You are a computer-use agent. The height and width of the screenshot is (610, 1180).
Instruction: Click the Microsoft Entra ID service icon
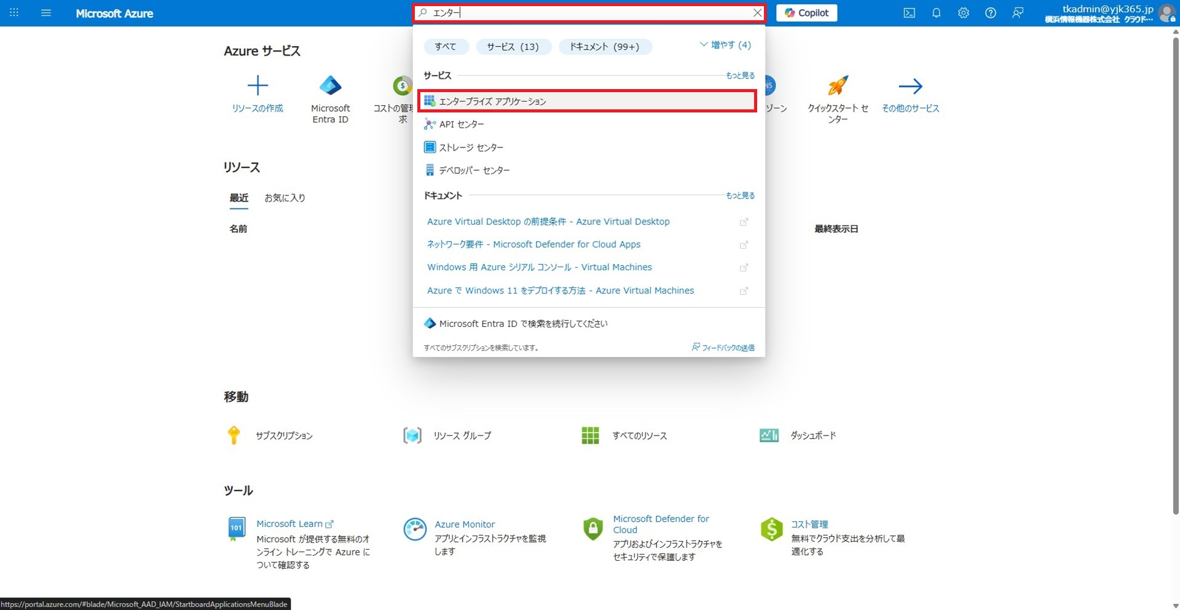pyautogui.click(x=330, y=86)
